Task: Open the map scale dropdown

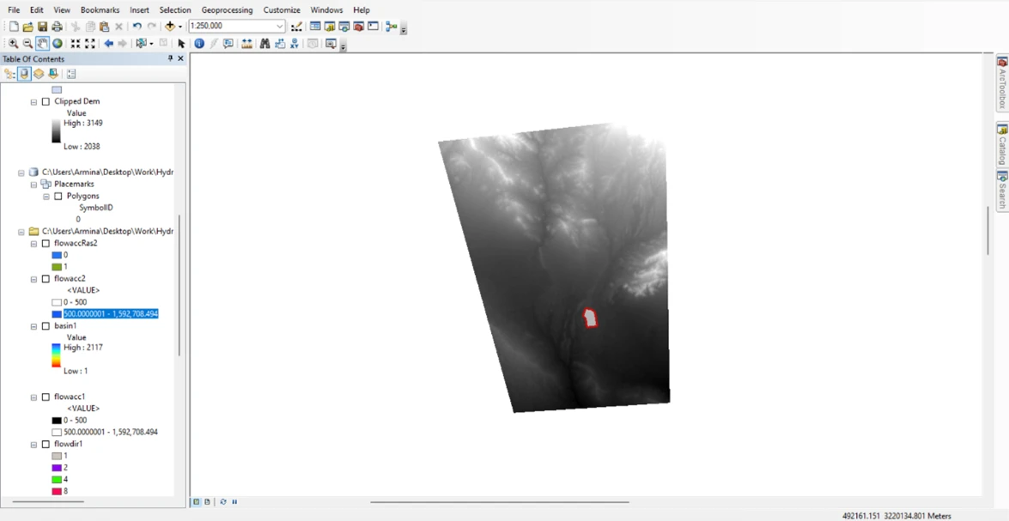Action: (x=280, y=27)
